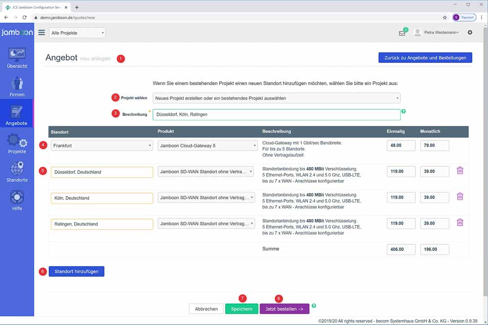Open the Petra Weidemann user menu
The image size is (488, 325).
click(441, 32)
